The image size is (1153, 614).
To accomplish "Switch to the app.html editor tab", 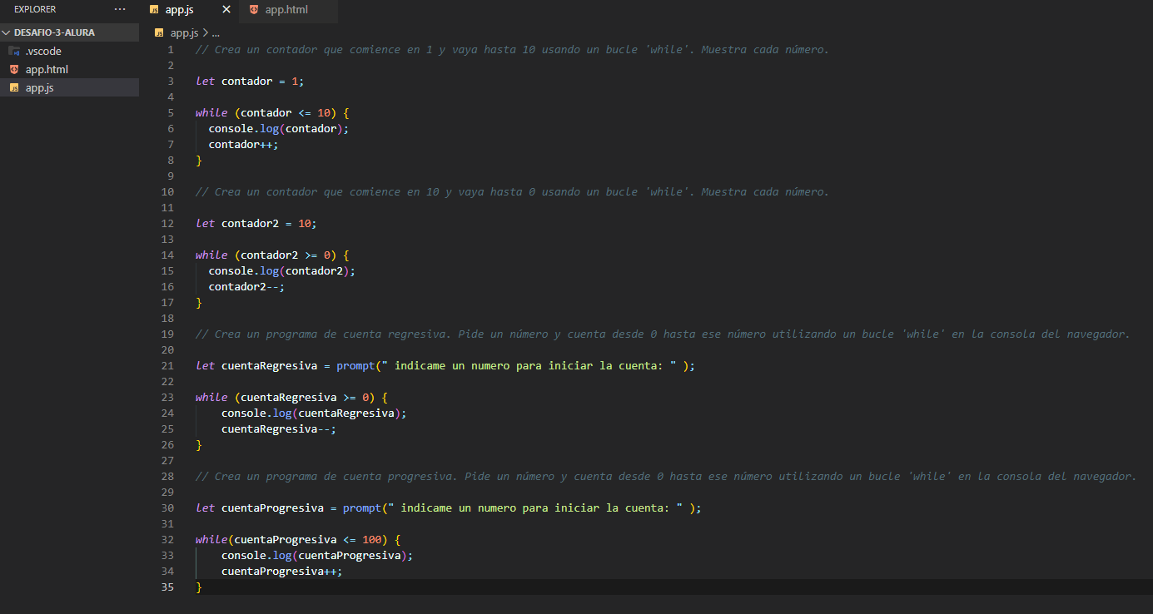I will 286,10.
